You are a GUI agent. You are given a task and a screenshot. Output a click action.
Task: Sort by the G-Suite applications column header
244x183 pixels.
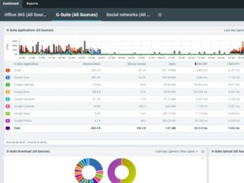coord(26,64)
